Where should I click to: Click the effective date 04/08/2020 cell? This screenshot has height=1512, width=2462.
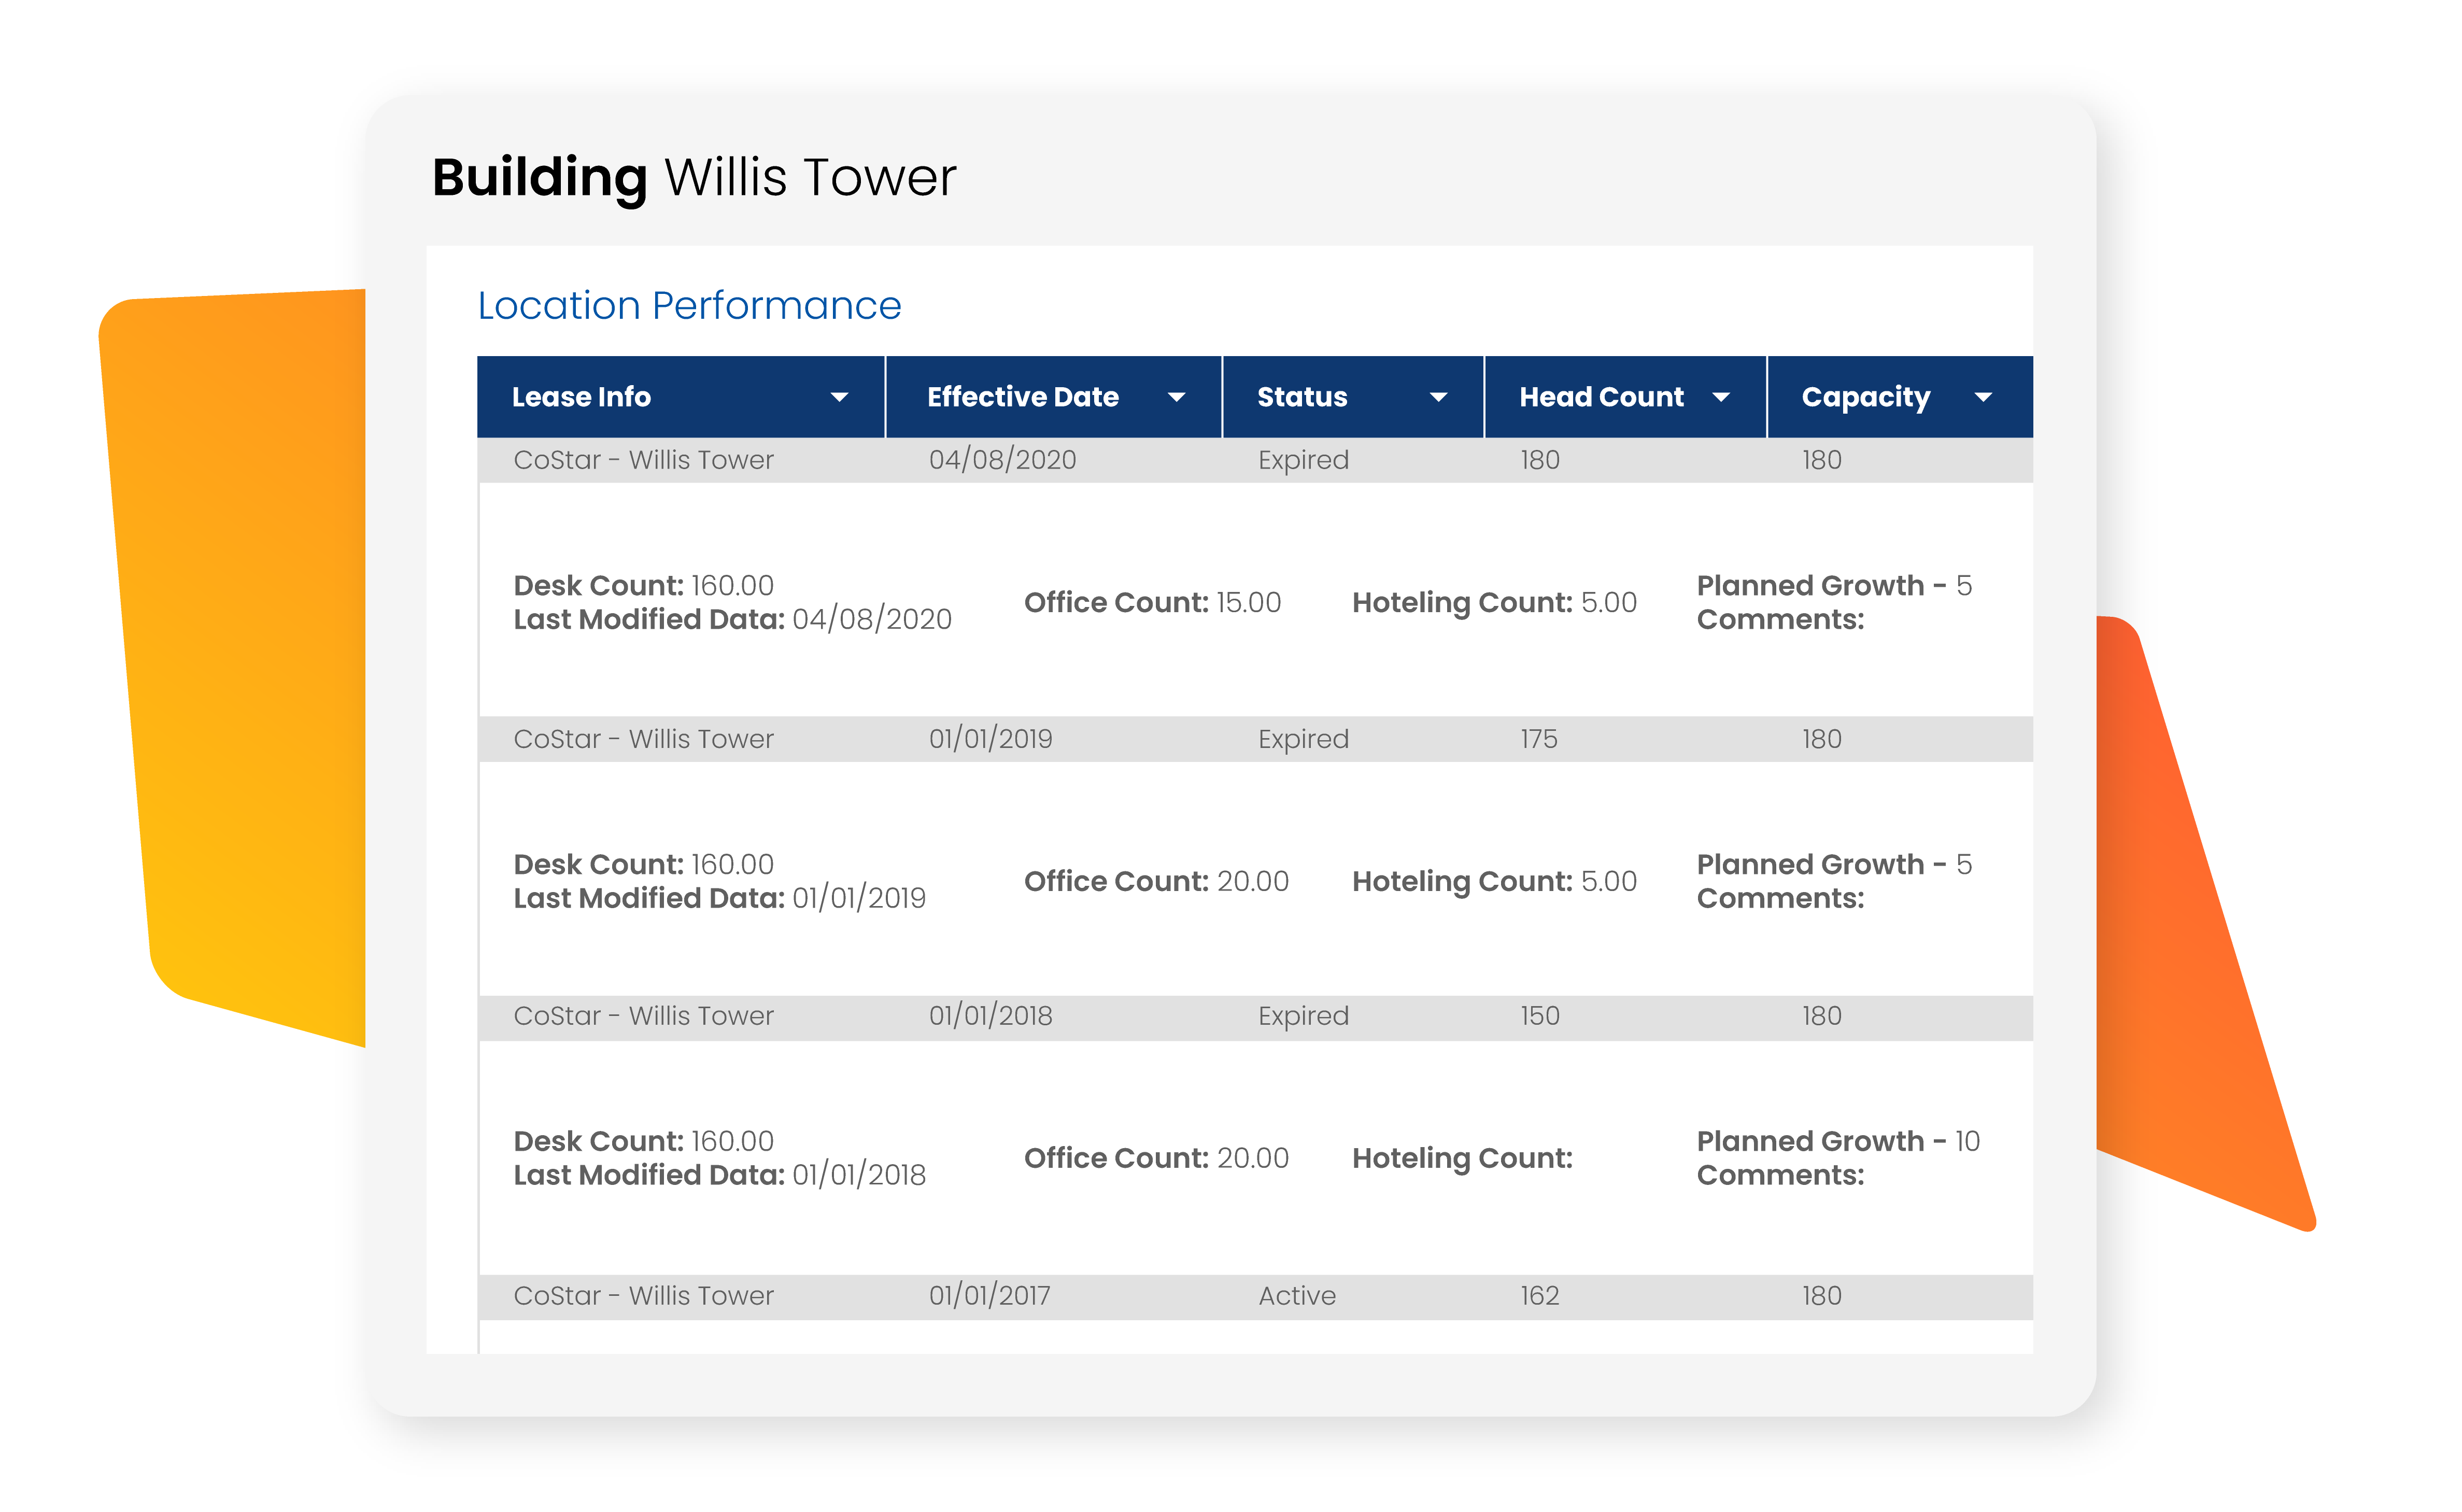[1002, 460]
